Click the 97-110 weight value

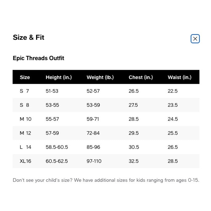(94, 161)
